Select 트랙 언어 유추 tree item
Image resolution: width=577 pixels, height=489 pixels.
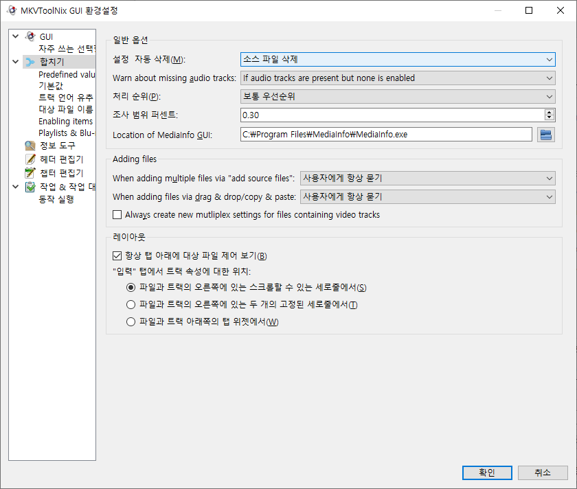pyautogui.click(x=66, y=98)
